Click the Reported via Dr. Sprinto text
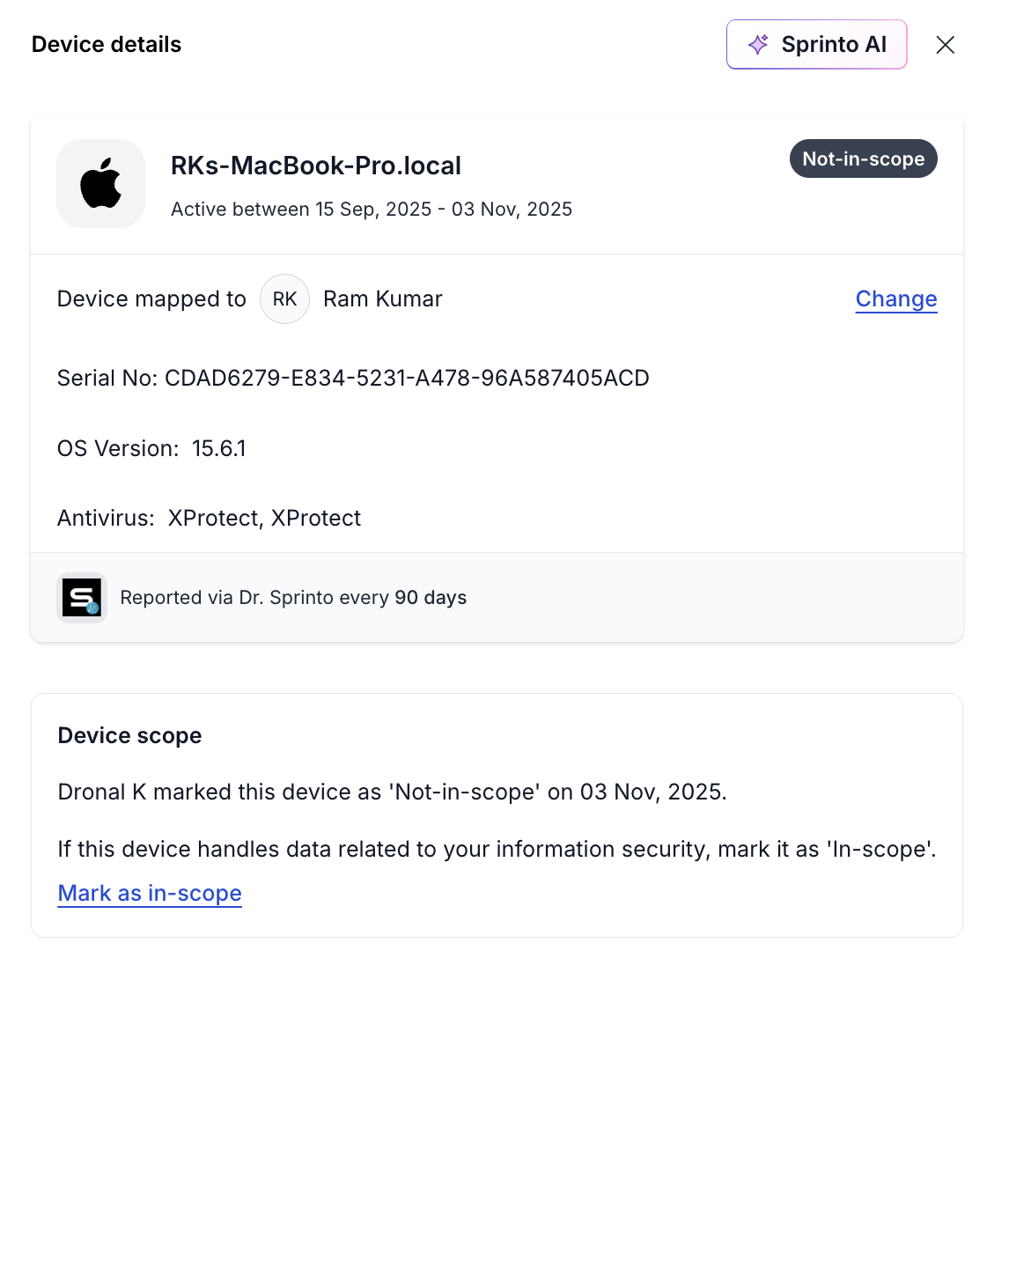The width and height of the screenshot is (1009, 1282). (255, 598)
